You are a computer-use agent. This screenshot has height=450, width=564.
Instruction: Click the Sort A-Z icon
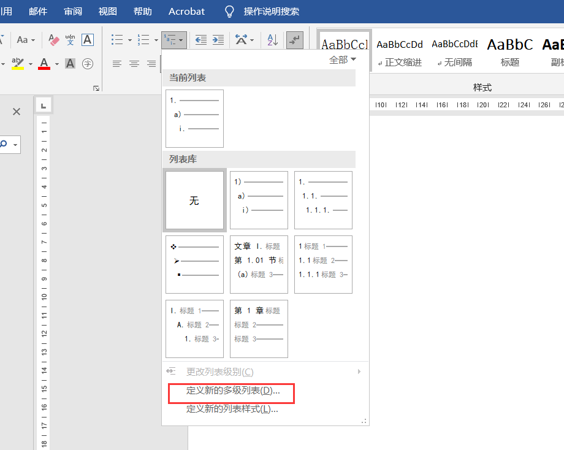pyautogui.click(x=273, y=40)
